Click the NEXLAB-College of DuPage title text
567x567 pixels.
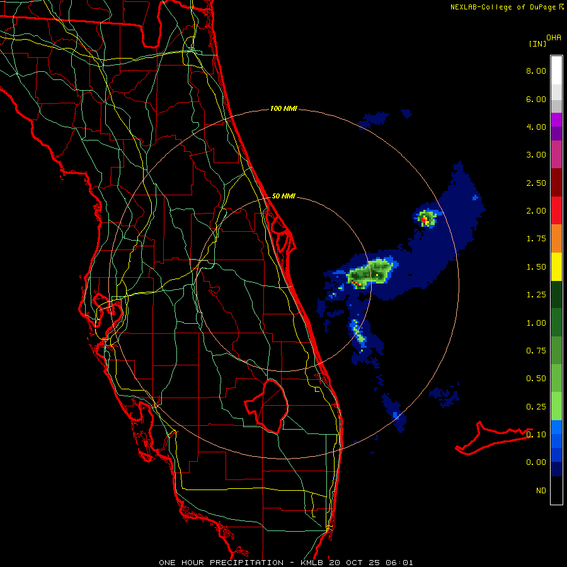click(x=503, y=7)
